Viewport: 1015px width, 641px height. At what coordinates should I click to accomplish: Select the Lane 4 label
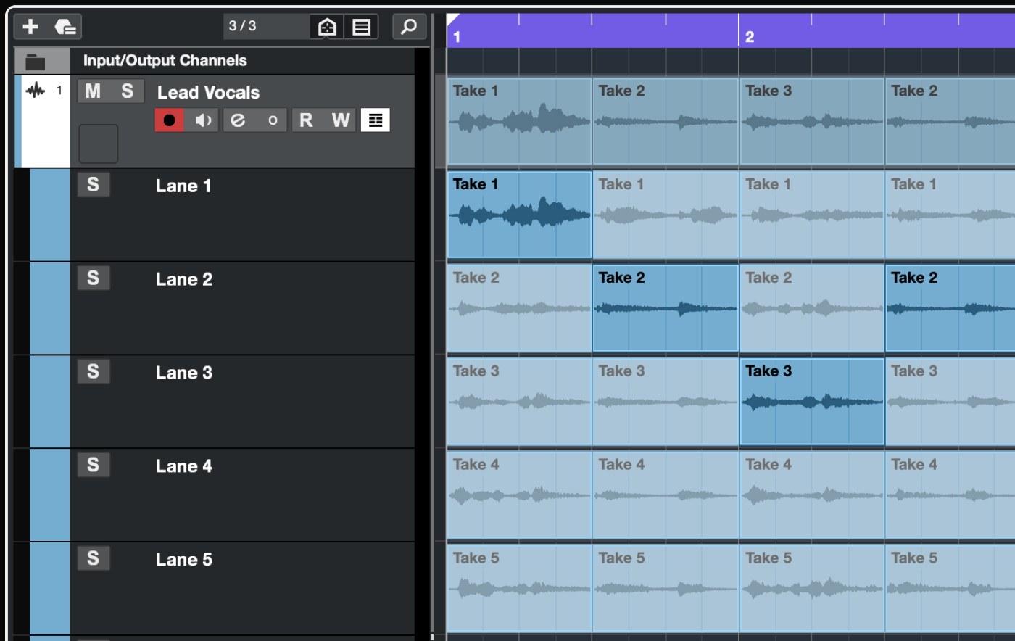[184, 466]
